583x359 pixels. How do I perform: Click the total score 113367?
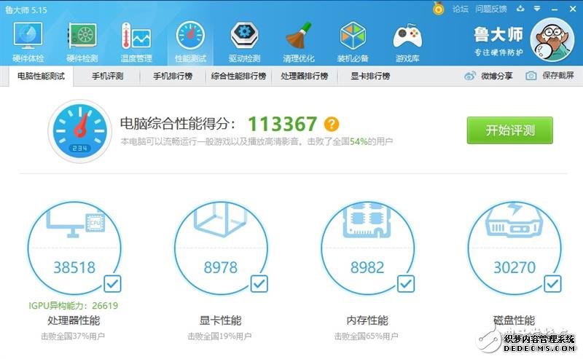click(x=283, y=124)
